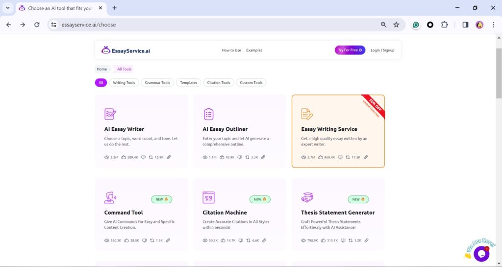Reload the page
Viewport: 502px width, 267px height.
[x=37, y=24]
